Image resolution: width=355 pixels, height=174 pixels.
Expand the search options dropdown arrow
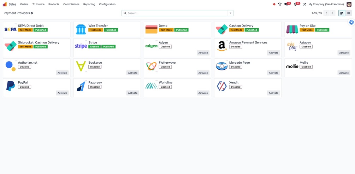(230, 13)
